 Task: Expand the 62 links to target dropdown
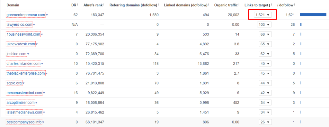click(265, 54)
